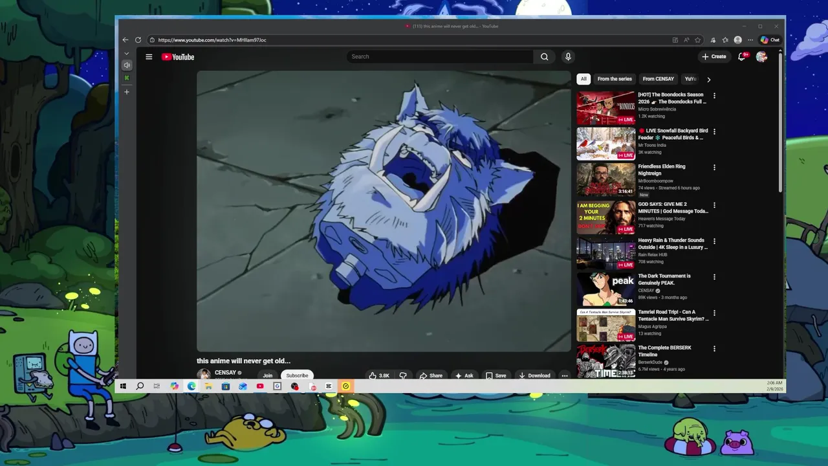
Task: Open the CENSAY channel avatar
Action: tap(204, 374)
